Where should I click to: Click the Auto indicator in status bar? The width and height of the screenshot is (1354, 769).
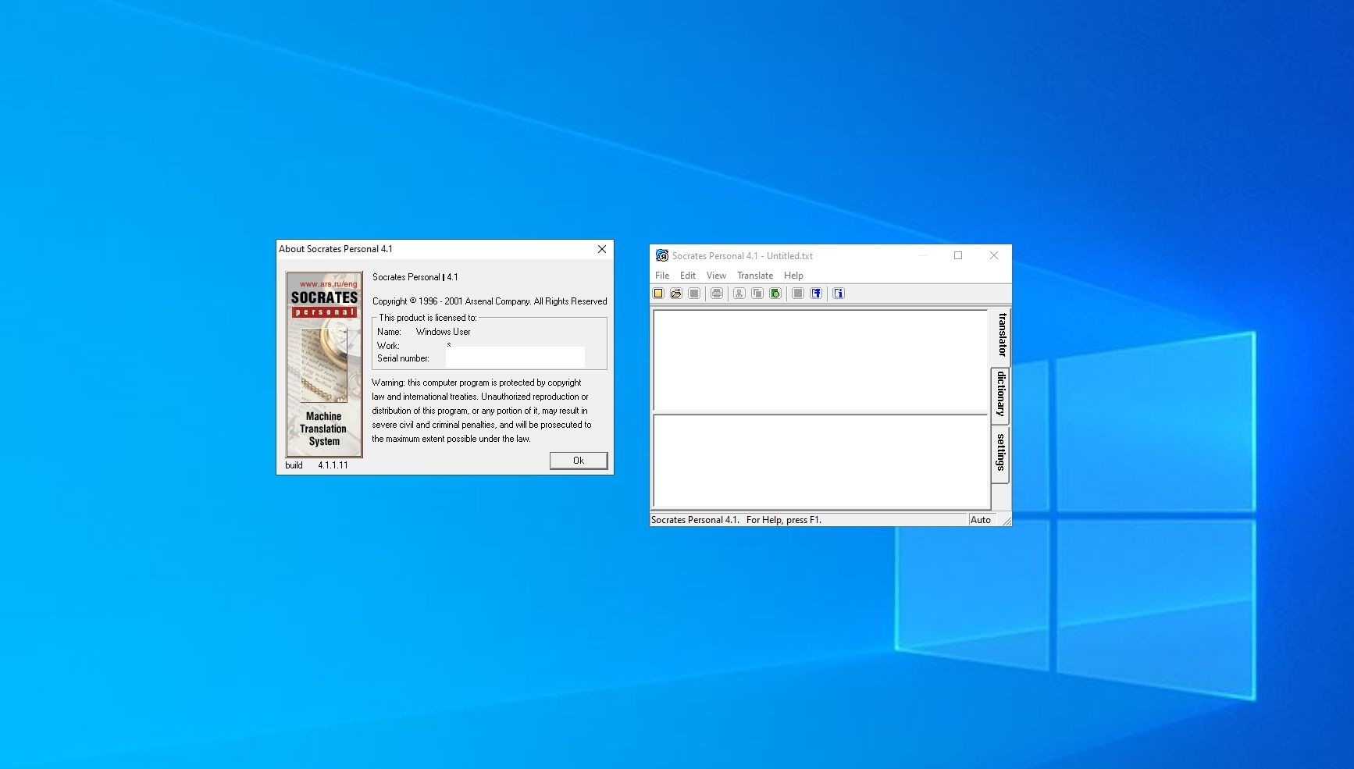[x=981, y=520]
